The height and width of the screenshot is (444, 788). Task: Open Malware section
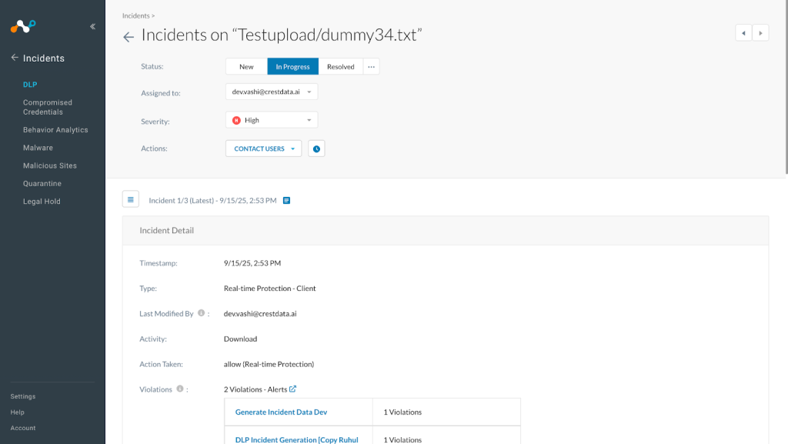tap(38, 148)
